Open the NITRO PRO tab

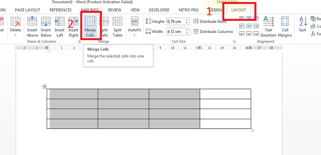click(x=189, y=10)
